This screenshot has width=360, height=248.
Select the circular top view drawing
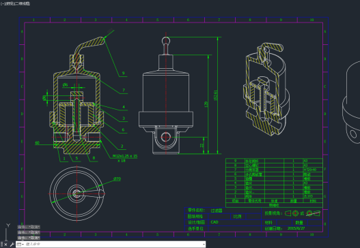click(x=77, y=193)
